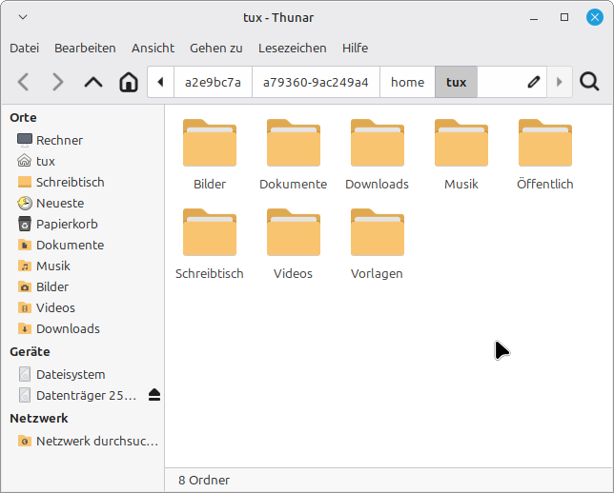The width and height of the screenshot is (614, 493).
Task: Click the a2e9bc7a path segment
Action: (213, 82)
